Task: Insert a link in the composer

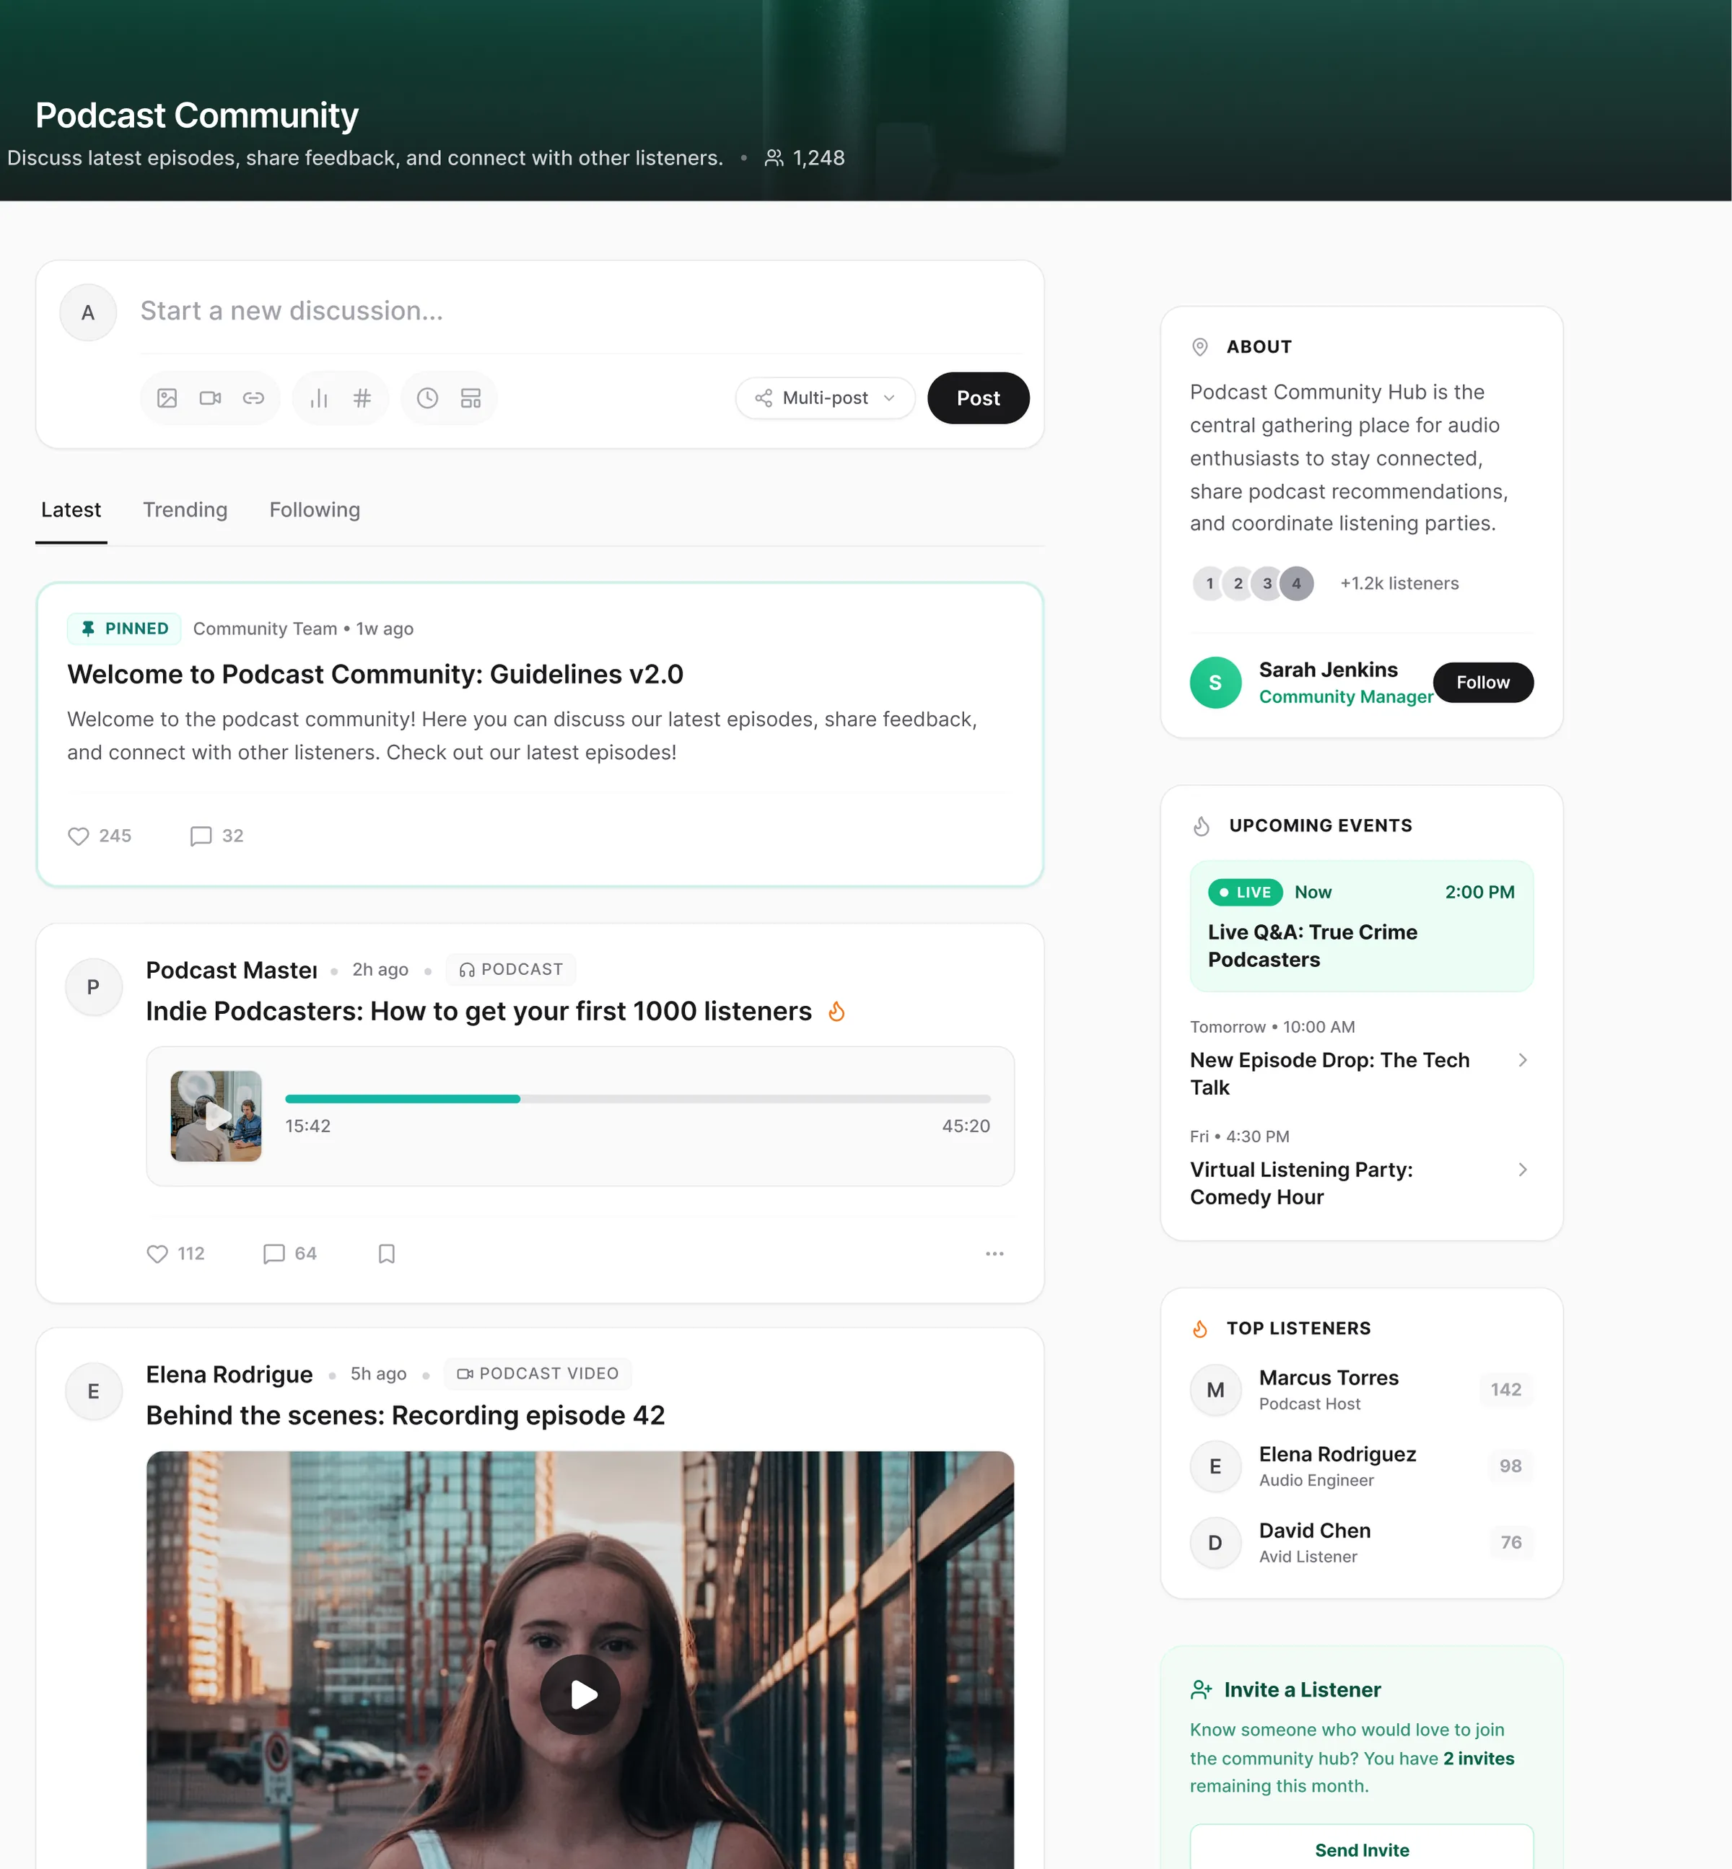Action: tap(253, 398)
